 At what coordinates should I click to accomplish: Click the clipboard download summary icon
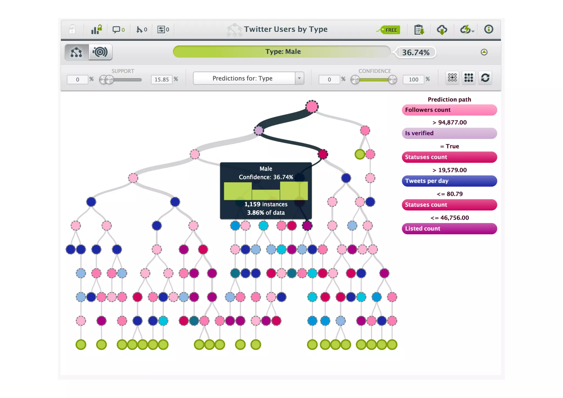pos(419,29)
